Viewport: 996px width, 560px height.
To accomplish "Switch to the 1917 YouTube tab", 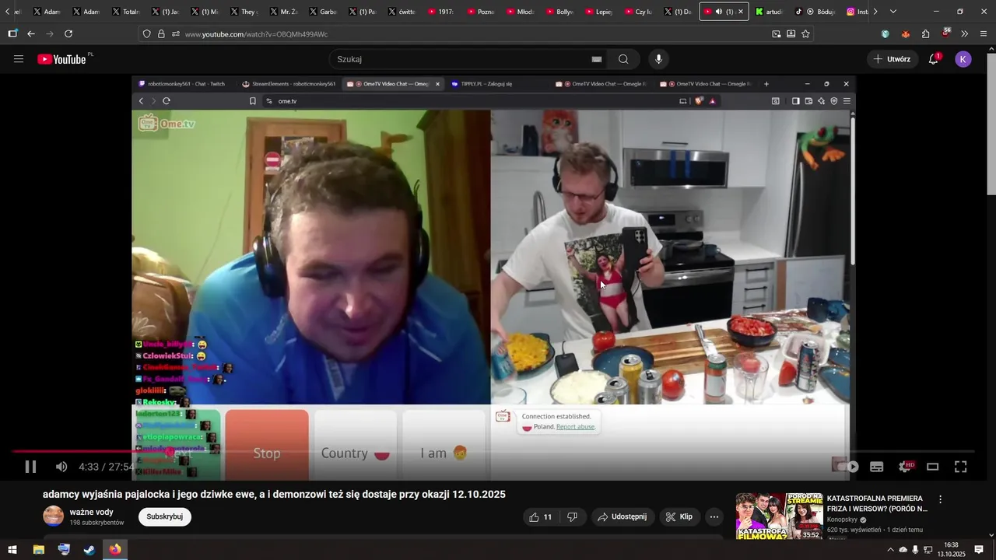I will [x=442, y=12].
